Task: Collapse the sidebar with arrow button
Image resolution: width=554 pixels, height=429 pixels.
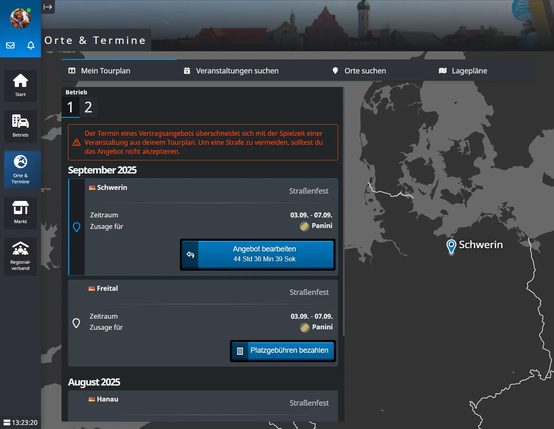Action: [x=48, y=7]
